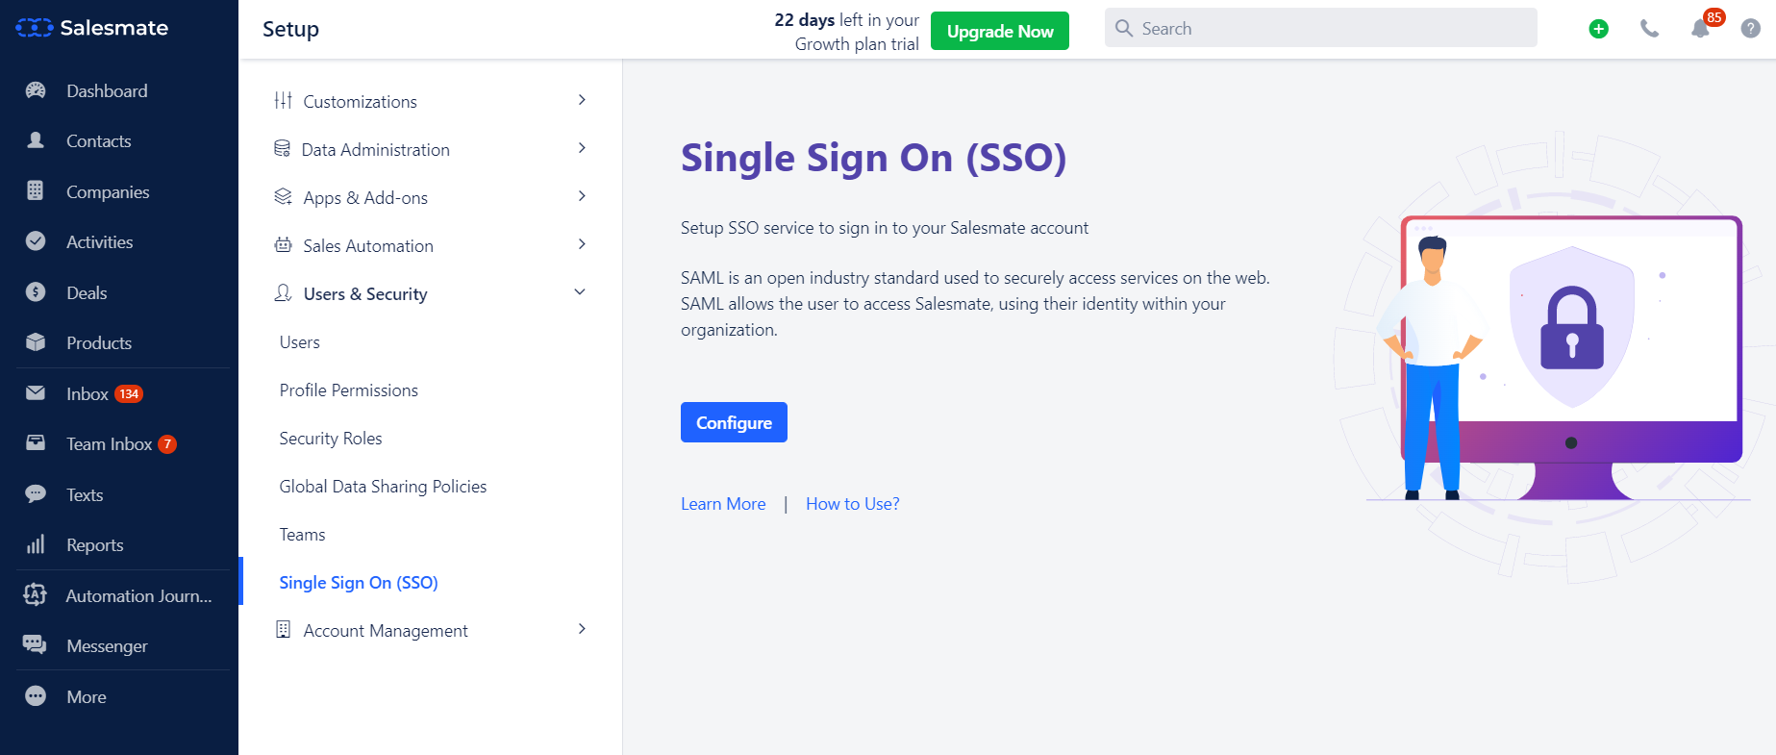Open the Learn More link

point(723,504)
